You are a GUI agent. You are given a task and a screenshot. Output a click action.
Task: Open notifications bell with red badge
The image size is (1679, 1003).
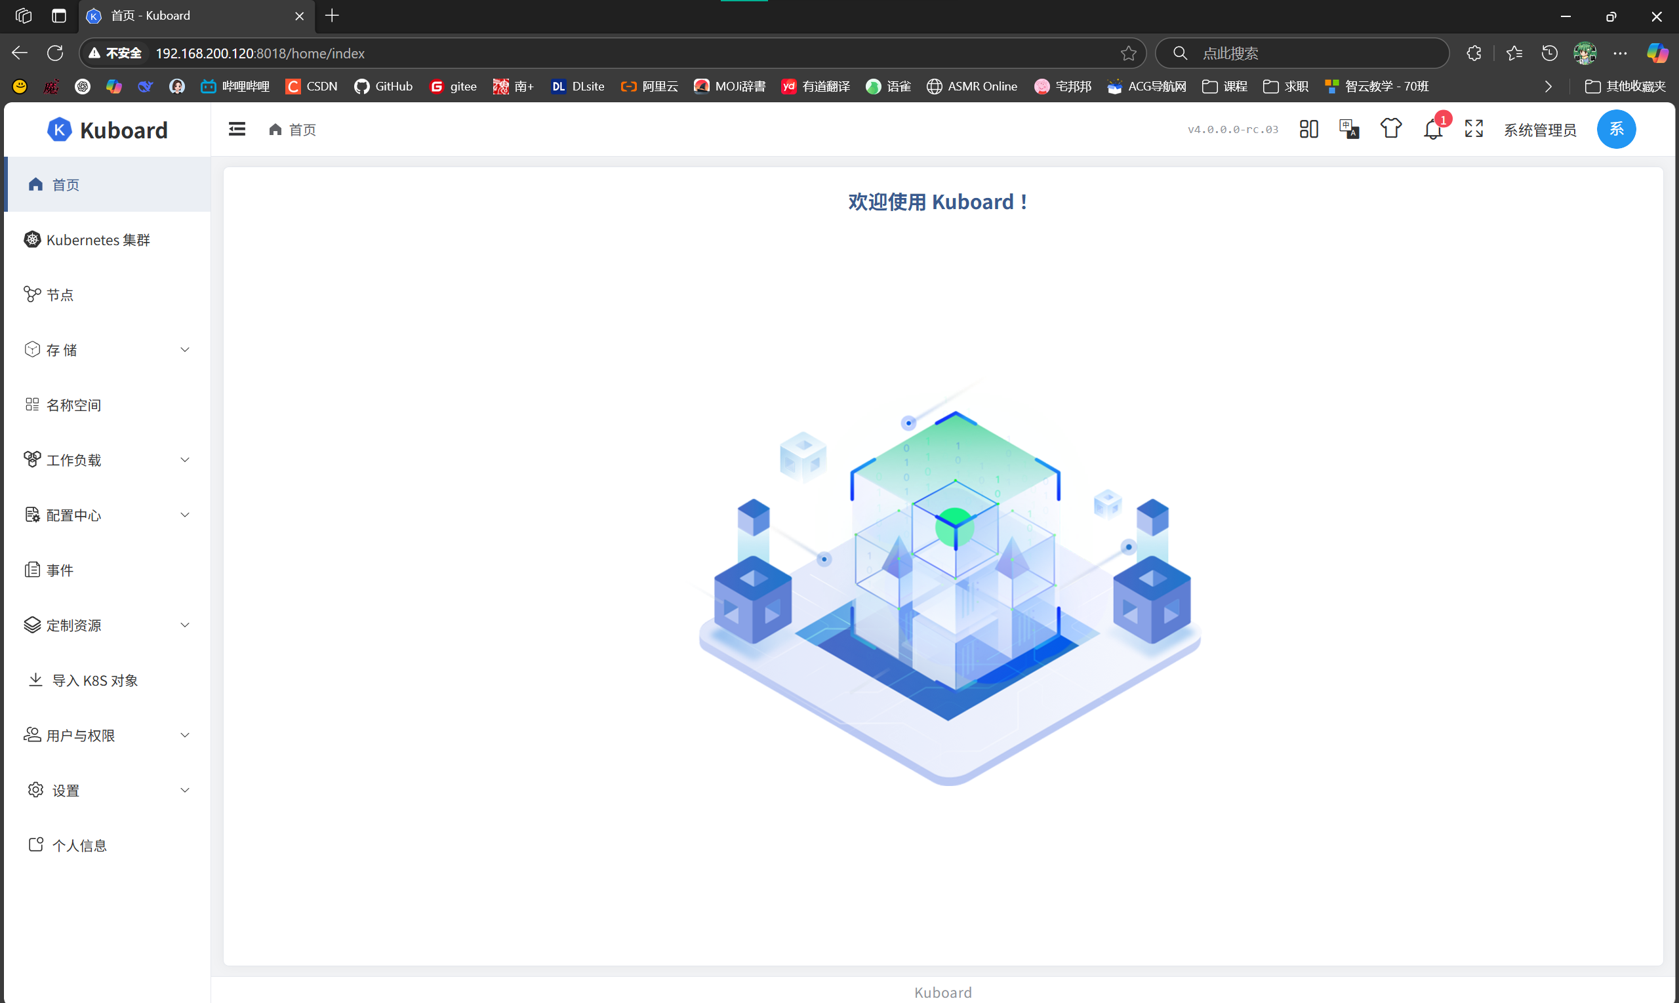pyautogui.click(x=1434, y=128)
